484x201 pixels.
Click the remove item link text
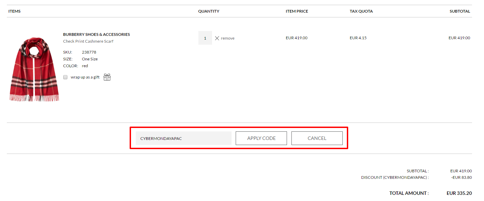point(227,38)
